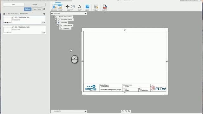203x114 pixels.
Task: Click the Date field in title block
Action: (x=144, y=90)
